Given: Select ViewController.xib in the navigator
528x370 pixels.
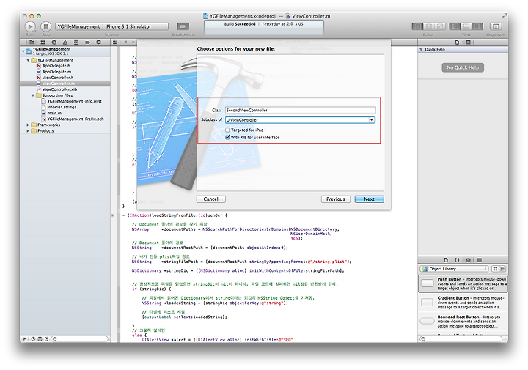Looking at the screenshot, I should pyautogui.click(x=59, y=89).
